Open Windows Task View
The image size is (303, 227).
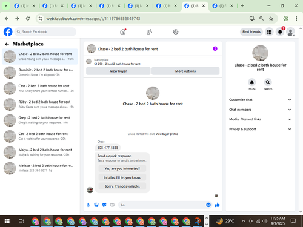[21, 221]
